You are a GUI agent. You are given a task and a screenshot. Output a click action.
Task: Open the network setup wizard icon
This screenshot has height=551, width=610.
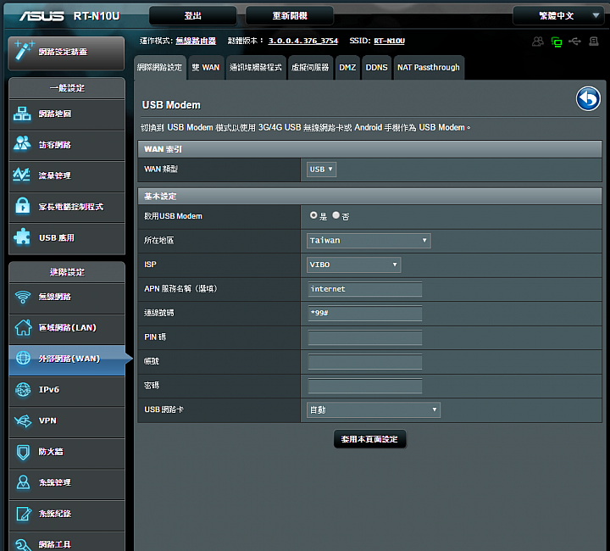pyautogui.click(x=24, y=51)
